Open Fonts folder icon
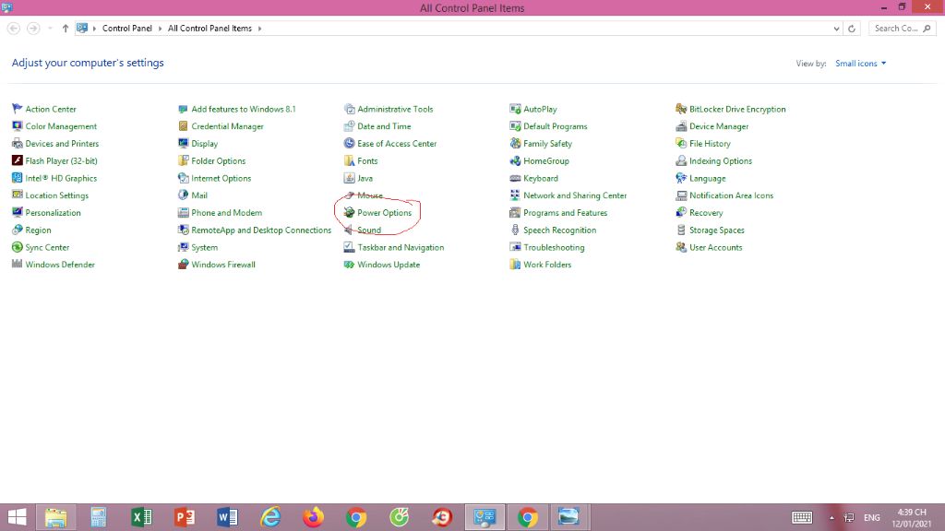The width and height of the screenshot is (945, 531). tap(349, 160)
